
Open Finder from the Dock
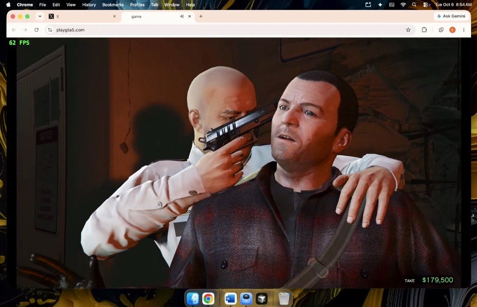[193, 298]
